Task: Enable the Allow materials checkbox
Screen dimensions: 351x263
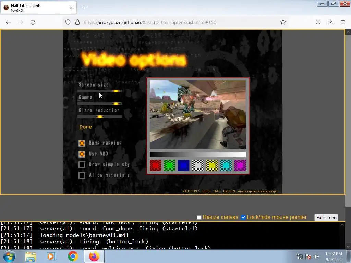Action: pos(82,175)
